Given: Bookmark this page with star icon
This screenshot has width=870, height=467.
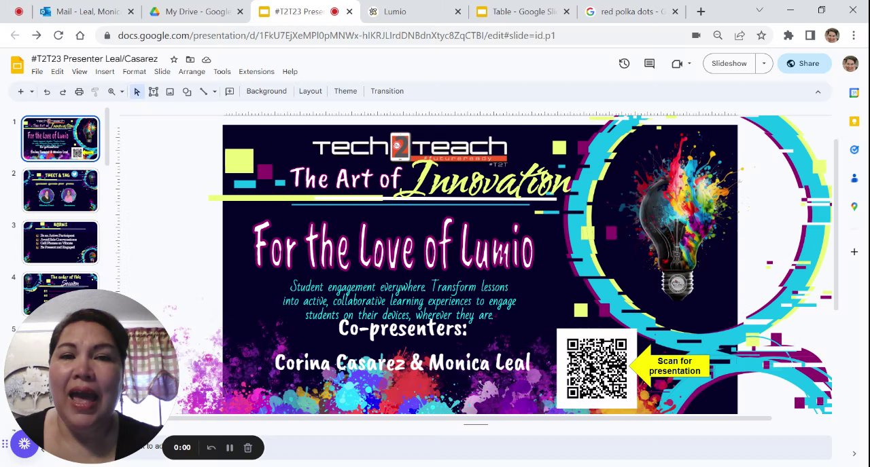Looking at the screenshot, I should [761, 35].
